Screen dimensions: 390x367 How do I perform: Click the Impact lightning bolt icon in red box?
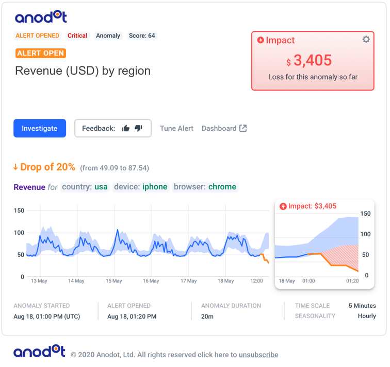click(x=261, y=40)
